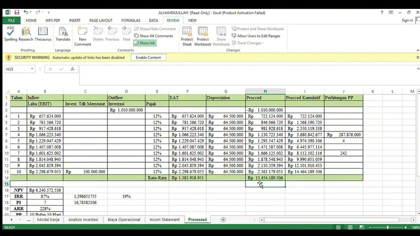Click the Rata-Rata cell

tap(157, 178)
